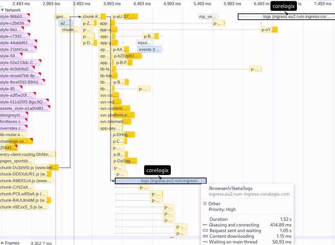Select the entry-client-routing.DhNm… request

[x=28, y=155]
